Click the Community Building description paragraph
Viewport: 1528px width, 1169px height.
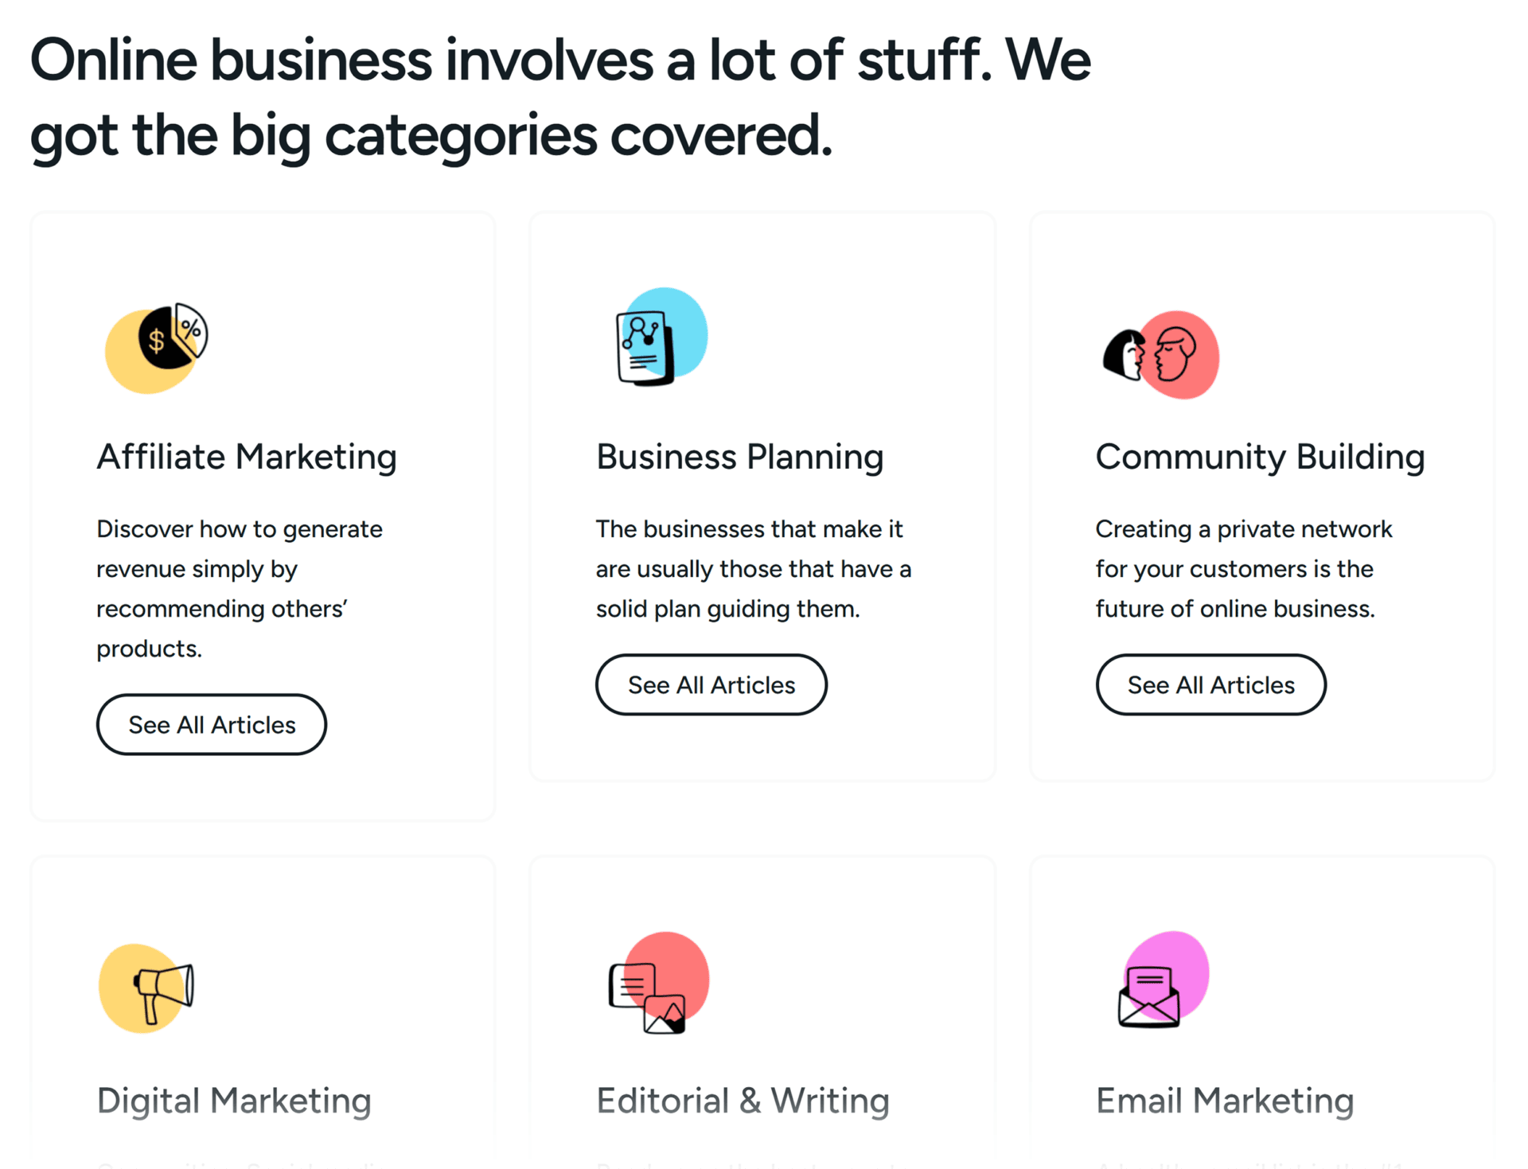coord(1243,568)
